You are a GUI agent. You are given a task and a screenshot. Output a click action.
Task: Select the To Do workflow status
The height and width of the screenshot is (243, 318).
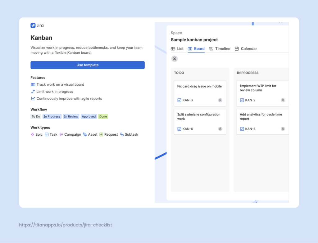36,117
